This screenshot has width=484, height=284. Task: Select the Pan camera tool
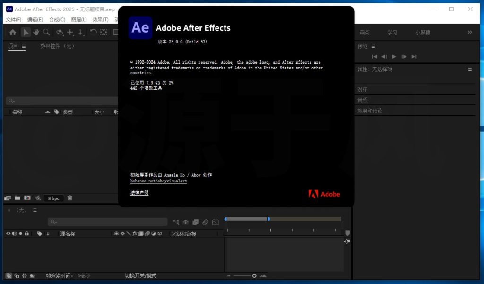(70, 32)
